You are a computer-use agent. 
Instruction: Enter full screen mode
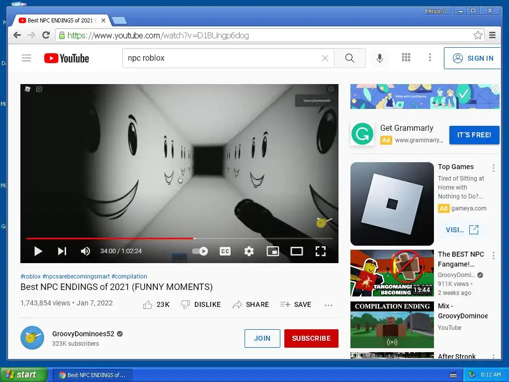[321, 251]
